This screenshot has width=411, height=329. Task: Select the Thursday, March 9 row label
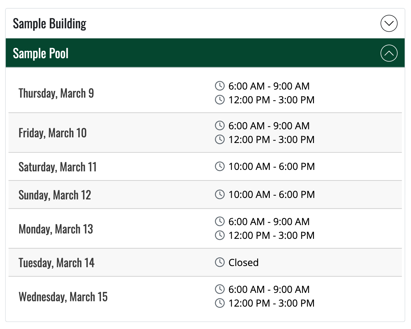(x=56, y=93)
